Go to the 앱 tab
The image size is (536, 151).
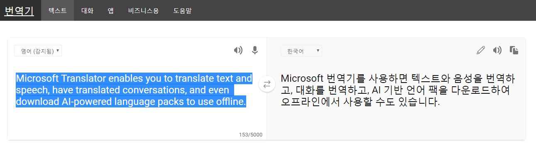(110, 10)
